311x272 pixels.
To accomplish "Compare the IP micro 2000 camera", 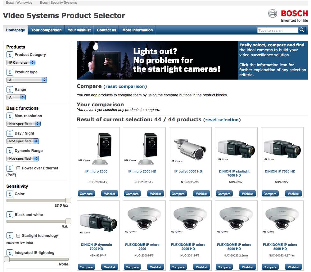I will point(86,194).
